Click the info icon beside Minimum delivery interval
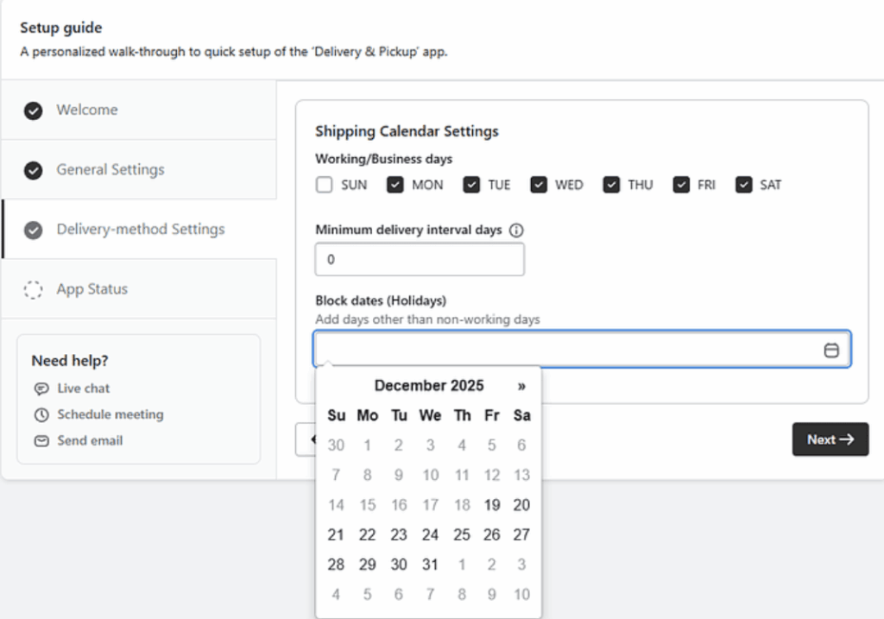 point(516,231)
